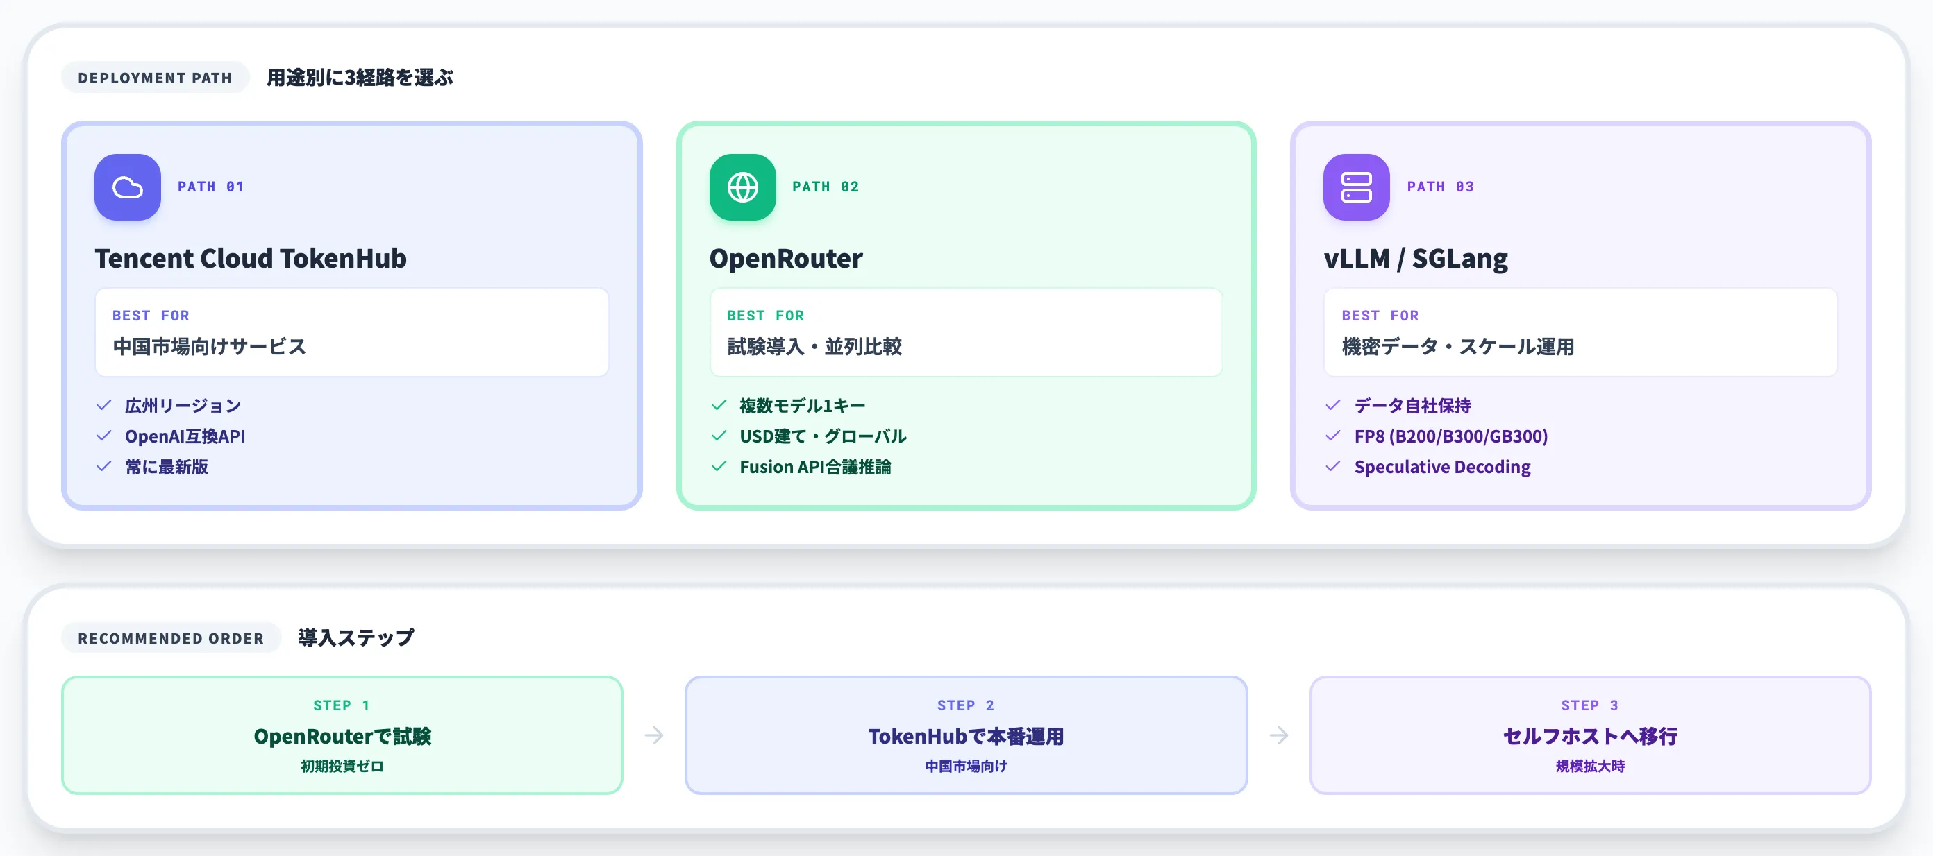
Task: Click the STEP 2 label
Action: [x=966, y=705]
